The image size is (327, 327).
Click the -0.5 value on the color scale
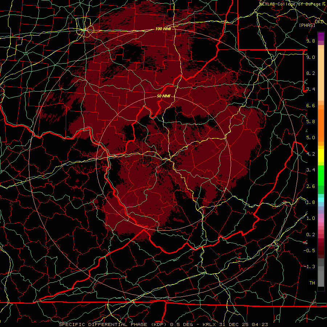pyautogui.click(x=309, y=251)
